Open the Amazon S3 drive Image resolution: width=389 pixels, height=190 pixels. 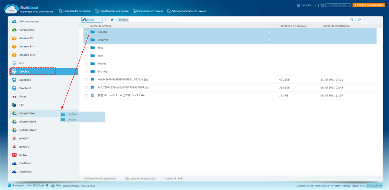click(26, 38)
